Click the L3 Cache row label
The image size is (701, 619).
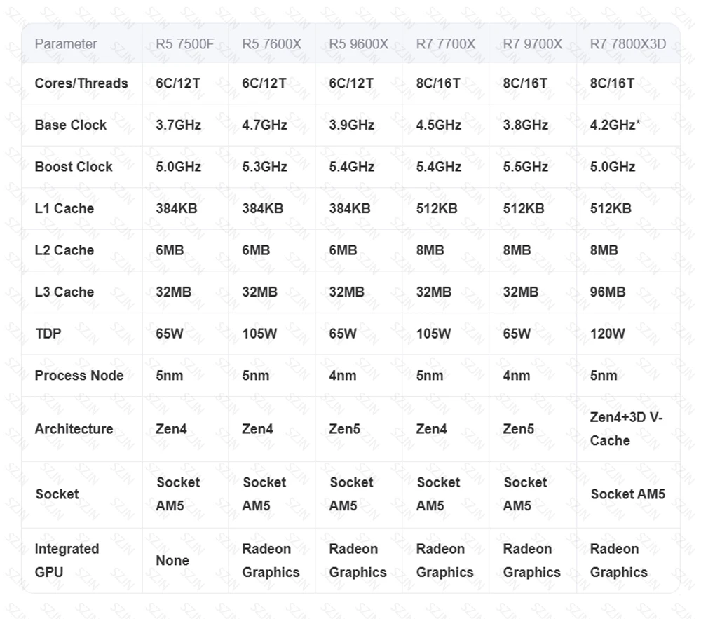click(x=64, y=292)
